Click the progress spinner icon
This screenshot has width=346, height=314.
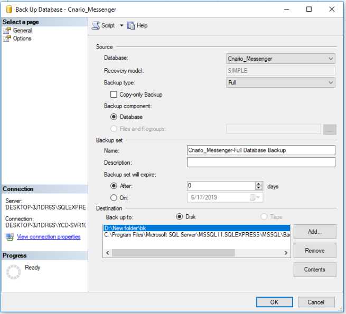(13, 272)
